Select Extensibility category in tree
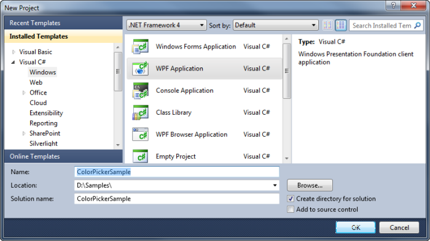Image resolution: width=430 pixels, height=241 pixels. (x=46, y=113)
